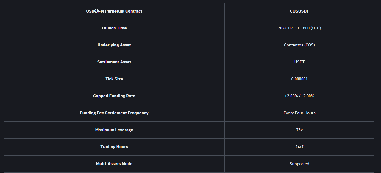Select the COSUSDT contract name cell
381x173 pixels.
click(x=299, y=11)
